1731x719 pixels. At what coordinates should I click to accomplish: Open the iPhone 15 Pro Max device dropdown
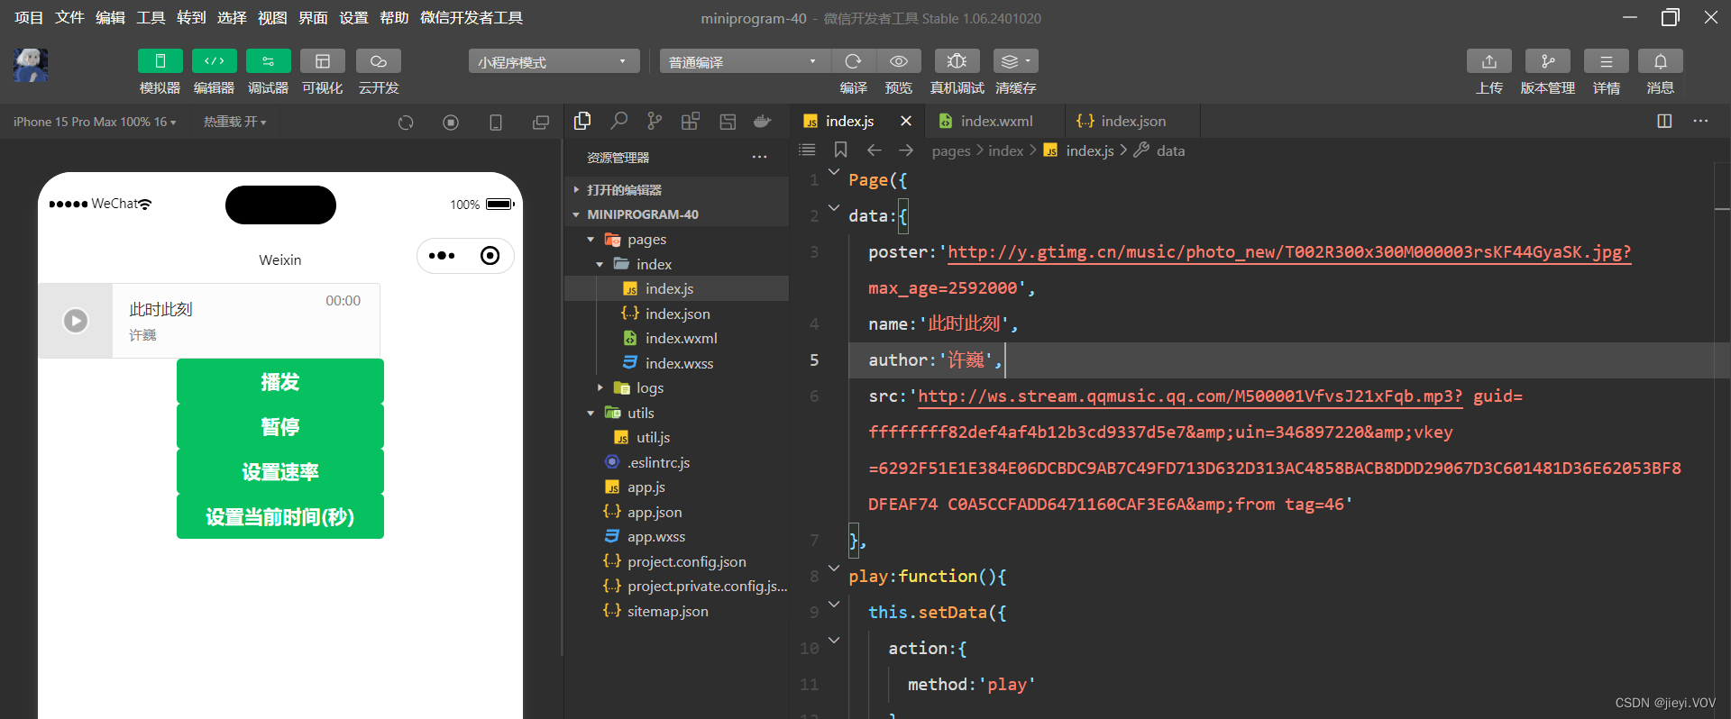(x=95, y=122)
